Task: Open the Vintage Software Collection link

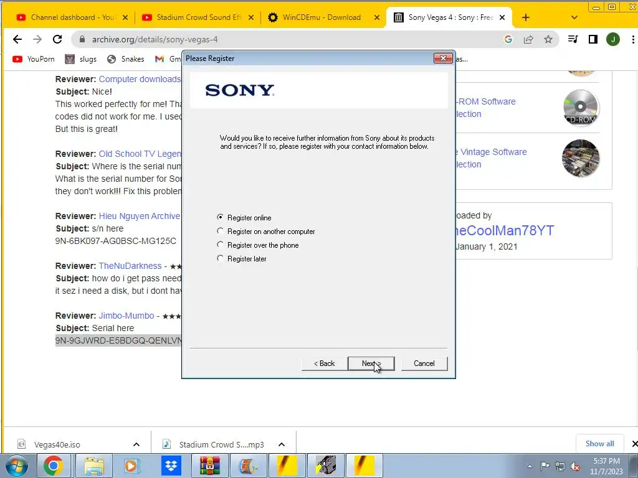Action: (x=492, y=158)
